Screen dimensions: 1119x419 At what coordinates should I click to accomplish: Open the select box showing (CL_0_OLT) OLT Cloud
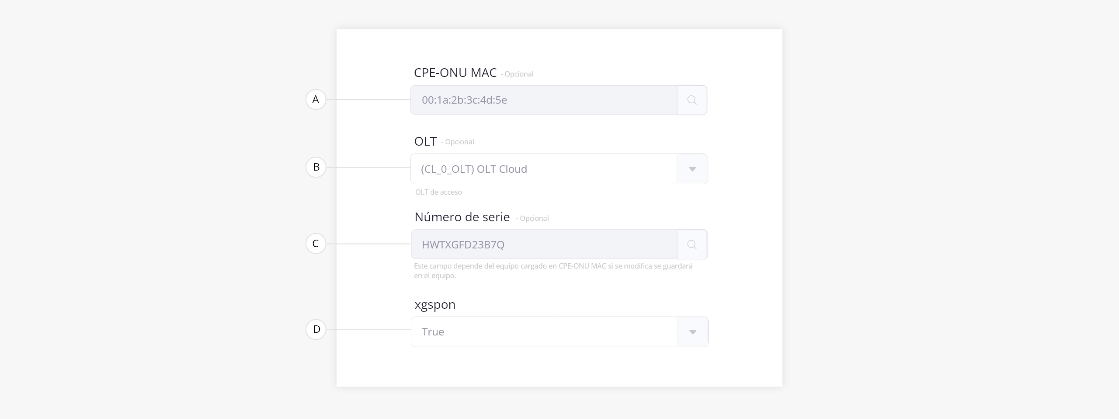559,169
